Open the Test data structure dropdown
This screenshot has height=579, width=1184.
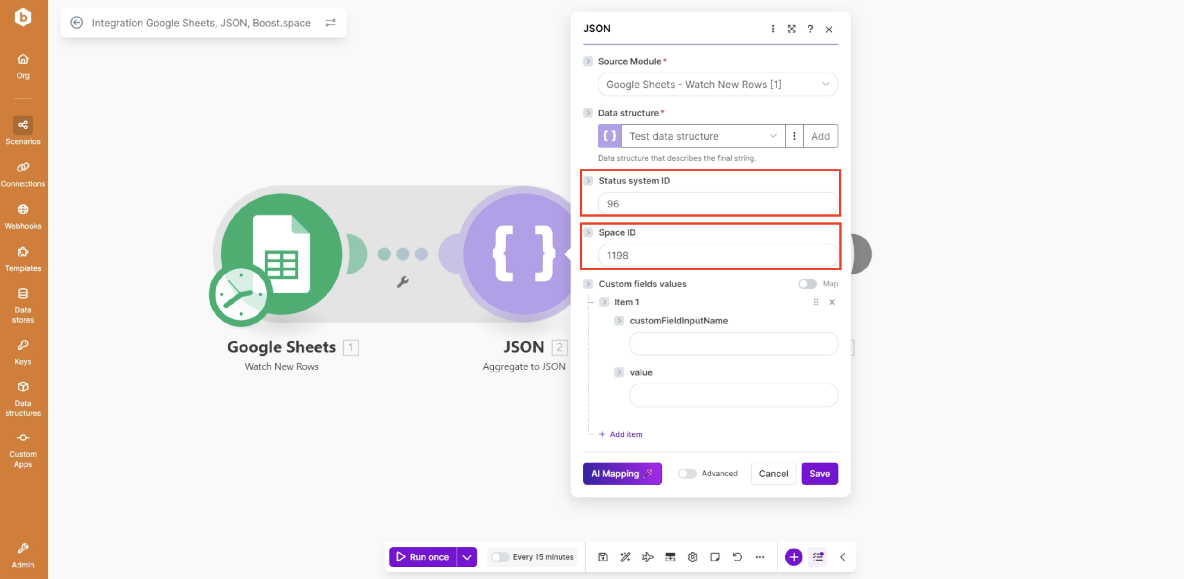702,136
